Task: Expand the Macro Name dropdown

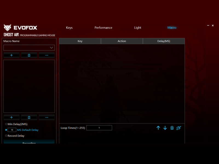Action: point(51,48)
